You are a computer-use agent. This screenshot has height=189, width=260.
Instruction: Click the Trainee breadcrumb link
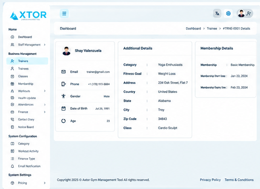pos(212,29)
